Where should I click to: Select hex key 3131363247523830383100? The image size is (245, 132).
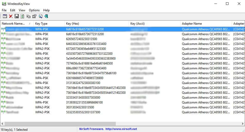click(x=83, y=83)
